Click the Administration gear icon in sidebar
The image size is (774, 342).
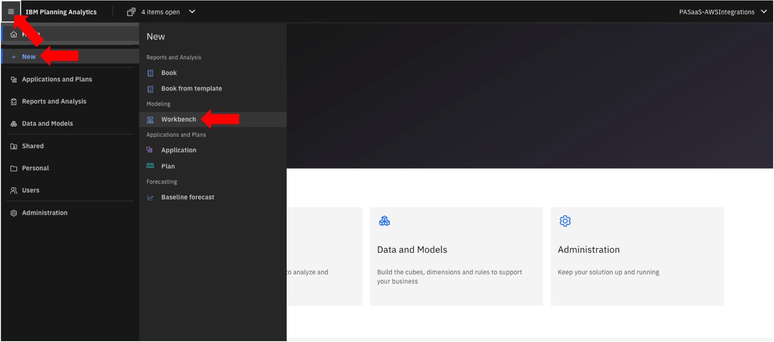14,213
